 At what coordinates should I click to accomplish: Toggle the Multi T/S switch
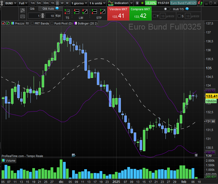pyautogui.click(x=167, y=9)
